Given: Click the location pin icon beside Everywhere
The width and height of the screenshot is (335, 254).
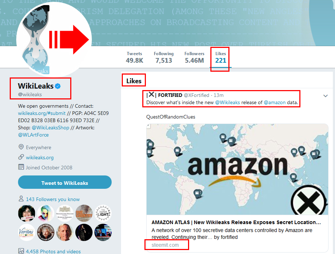Looking at the screenshot, I should pos(21,147).
